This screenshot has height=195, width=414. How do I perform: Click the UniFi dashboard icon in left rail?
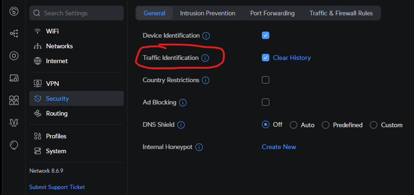(14, 11)
